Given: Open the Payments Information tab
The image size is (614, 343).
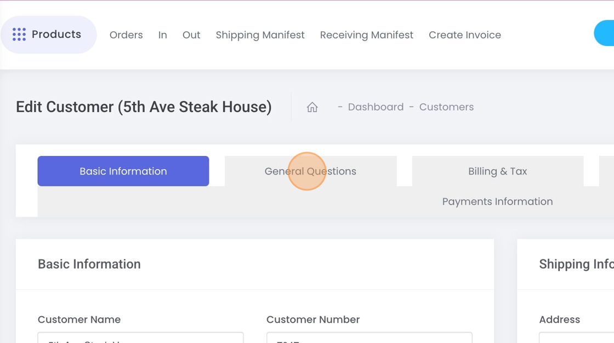Looking at the screenshot, I should coord(497,201).
